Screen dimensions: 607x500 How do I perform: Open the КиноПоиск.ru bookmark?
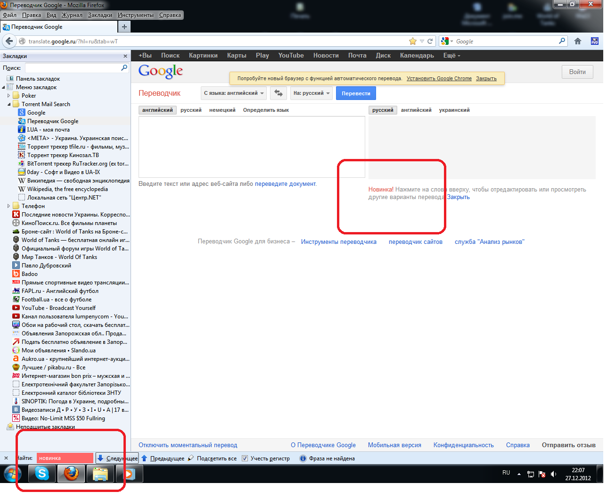pos(65,223)
